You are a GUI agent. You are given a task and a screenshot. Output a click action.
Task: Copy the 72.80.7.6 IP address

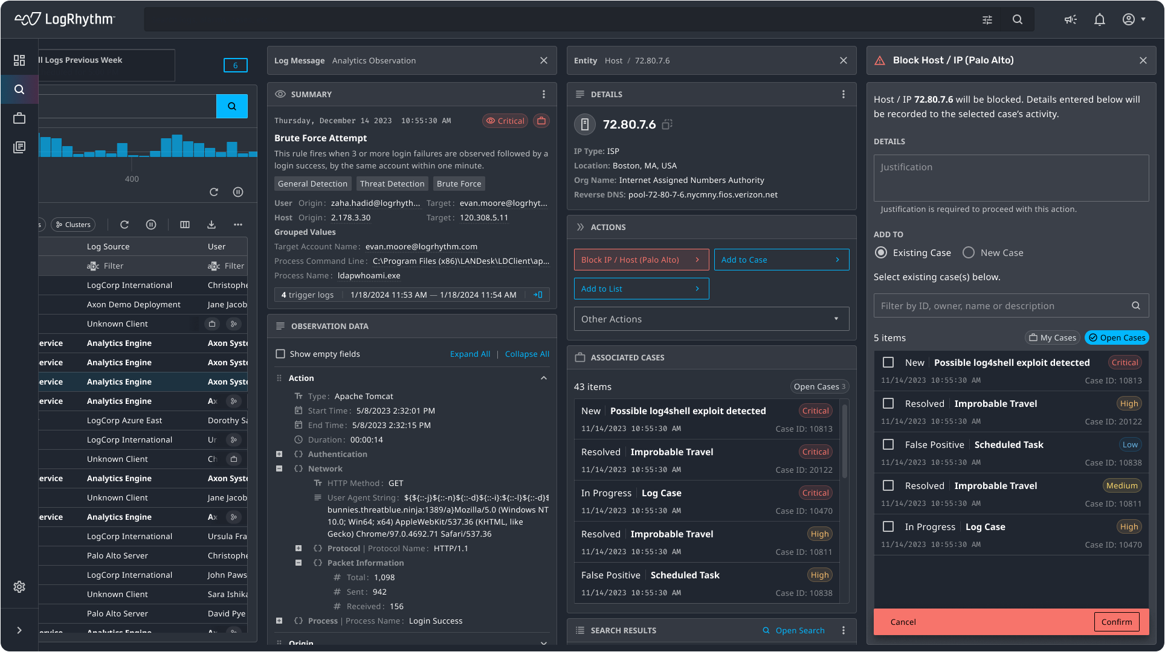coord(667,124)
